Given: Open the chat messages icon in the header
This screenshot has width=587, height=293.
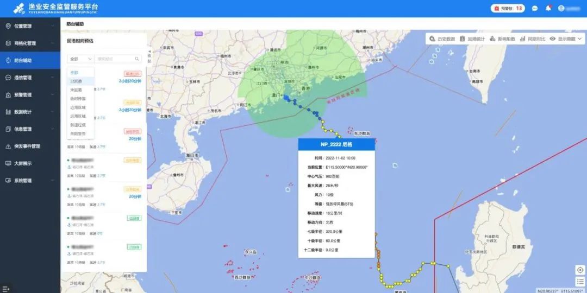Looking at the screenshot, I should (535, 8).
